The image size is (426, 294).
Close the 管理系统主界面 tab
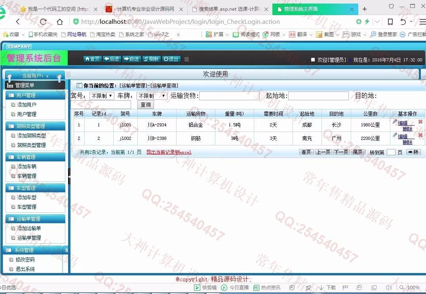tap(352, 9)
